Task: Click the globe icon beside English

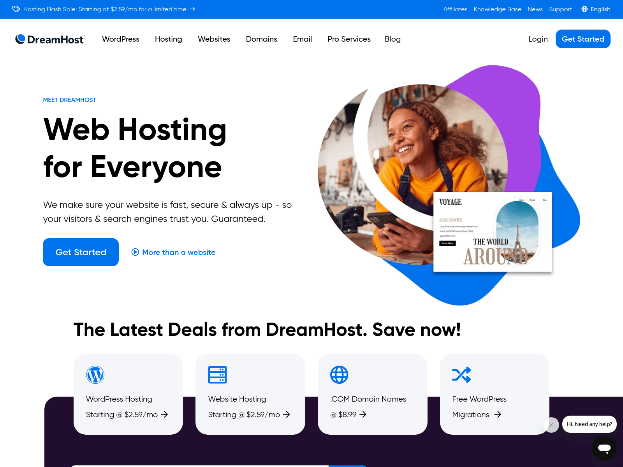Action: [x=584, y=9]
